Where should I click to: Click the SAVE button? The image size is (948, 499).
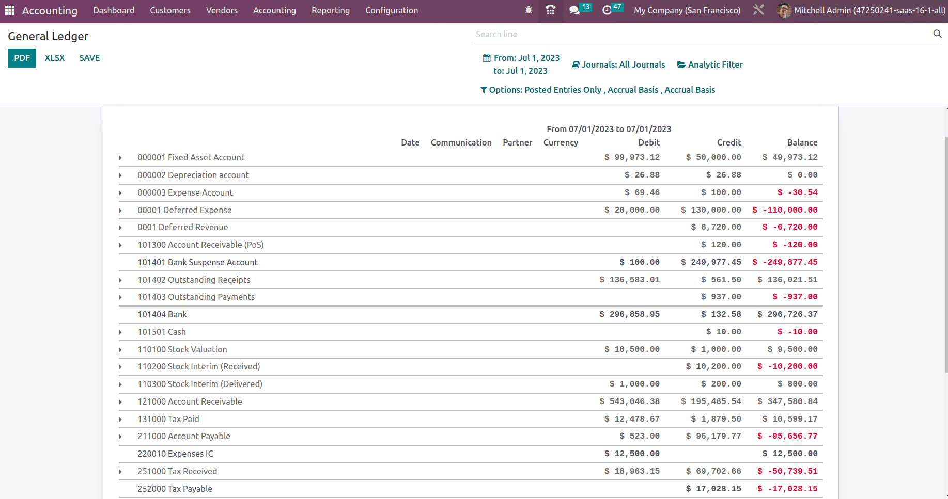tap(89, 58)
